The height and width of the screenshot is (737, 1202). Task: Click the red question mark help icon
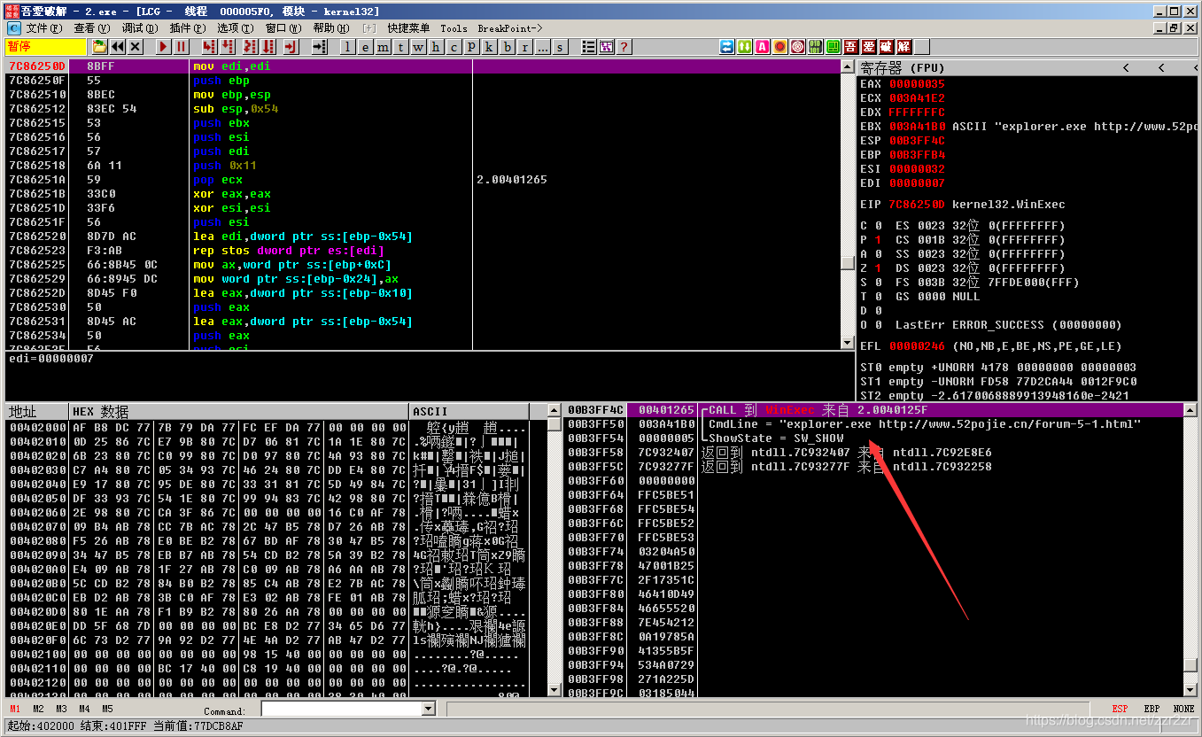[x=624, y=47]
